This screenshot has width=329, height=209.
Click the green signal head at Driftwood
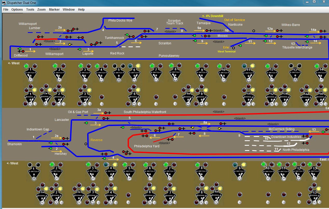[20, 49]
